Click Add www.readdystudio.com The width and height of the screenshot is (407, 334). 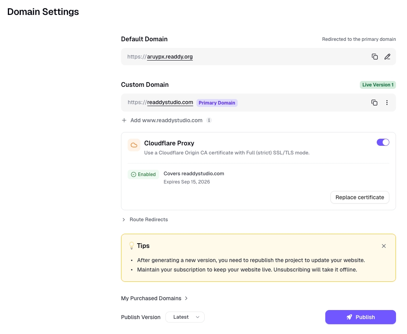point(167,120)
